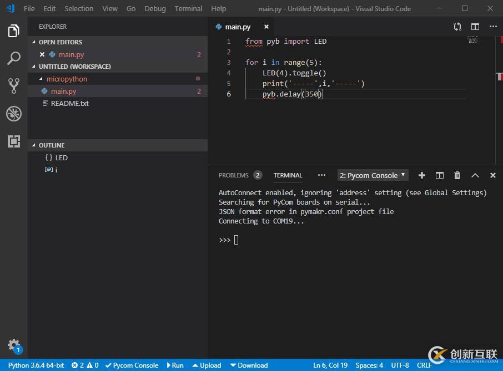Change UTF-8 file encoding
503x371 pixels.
pyautogui.click(x=400, y=365)
